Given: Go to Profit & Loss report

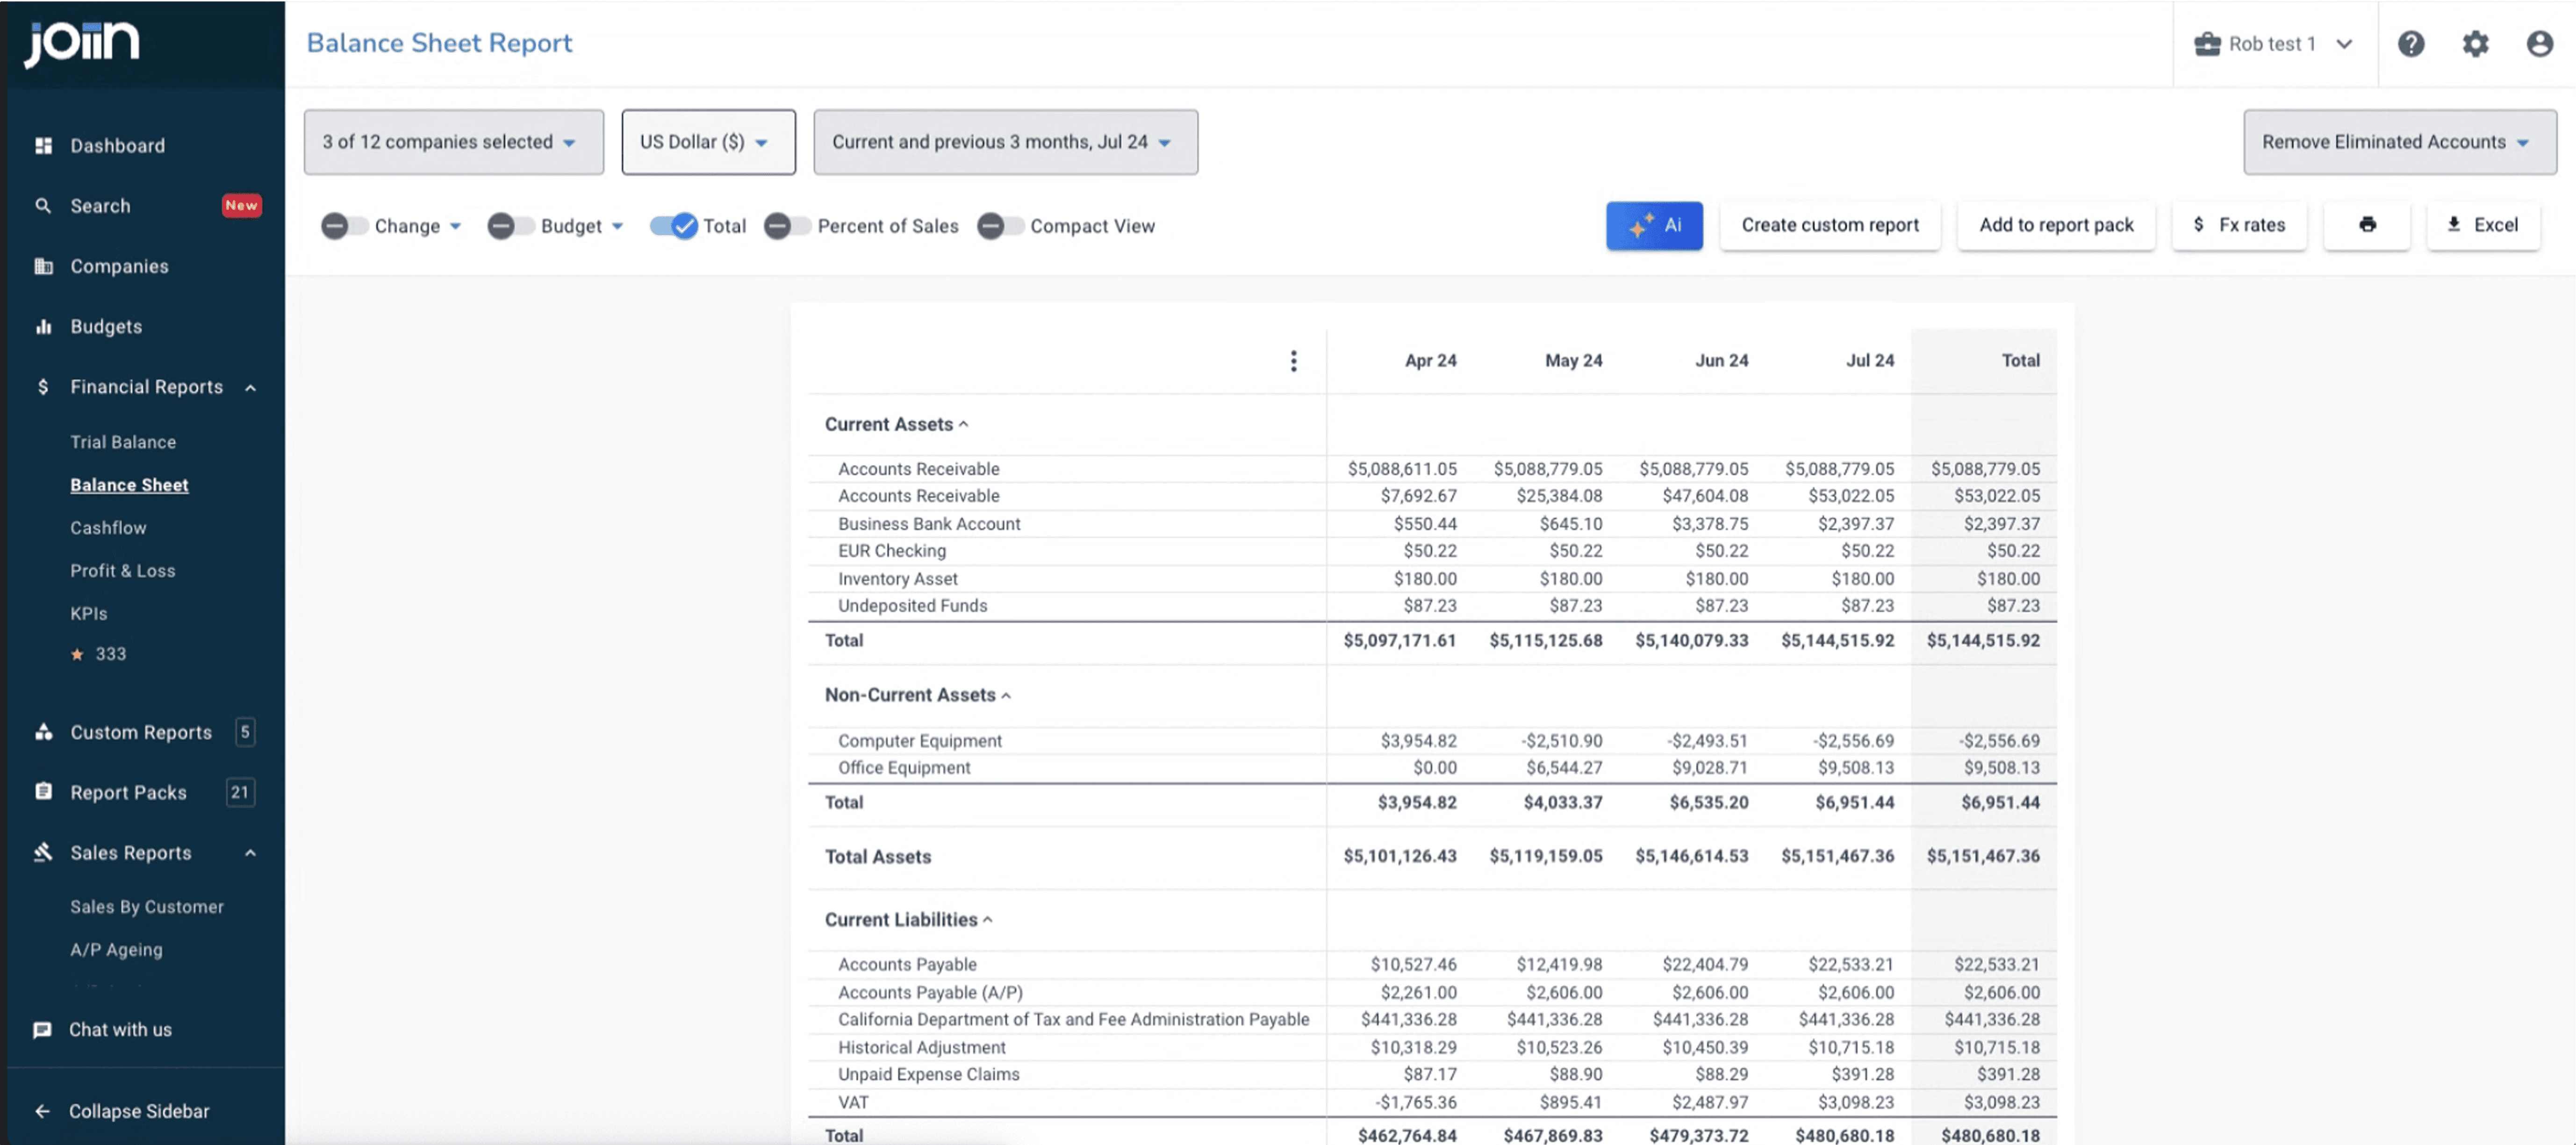Looking at the screenshot, I should pos(122,570).
